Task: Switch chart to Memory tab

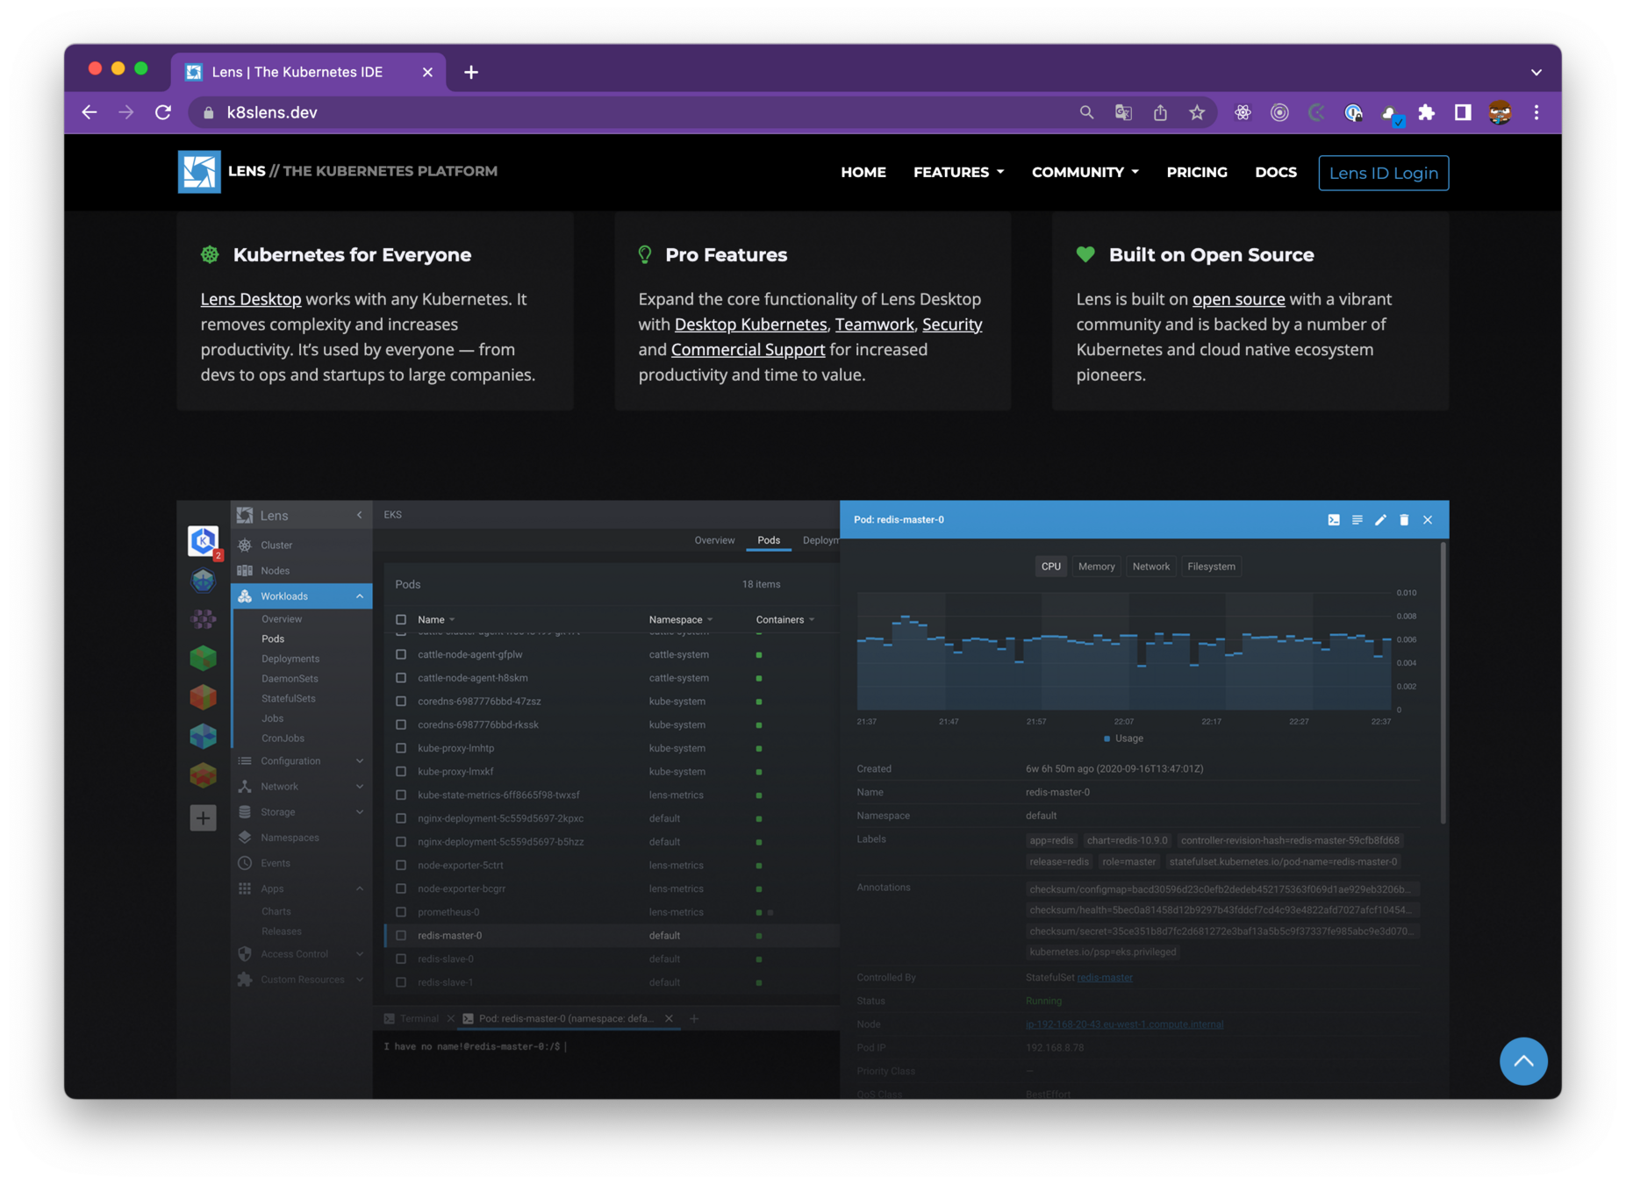Action: 1096,567
